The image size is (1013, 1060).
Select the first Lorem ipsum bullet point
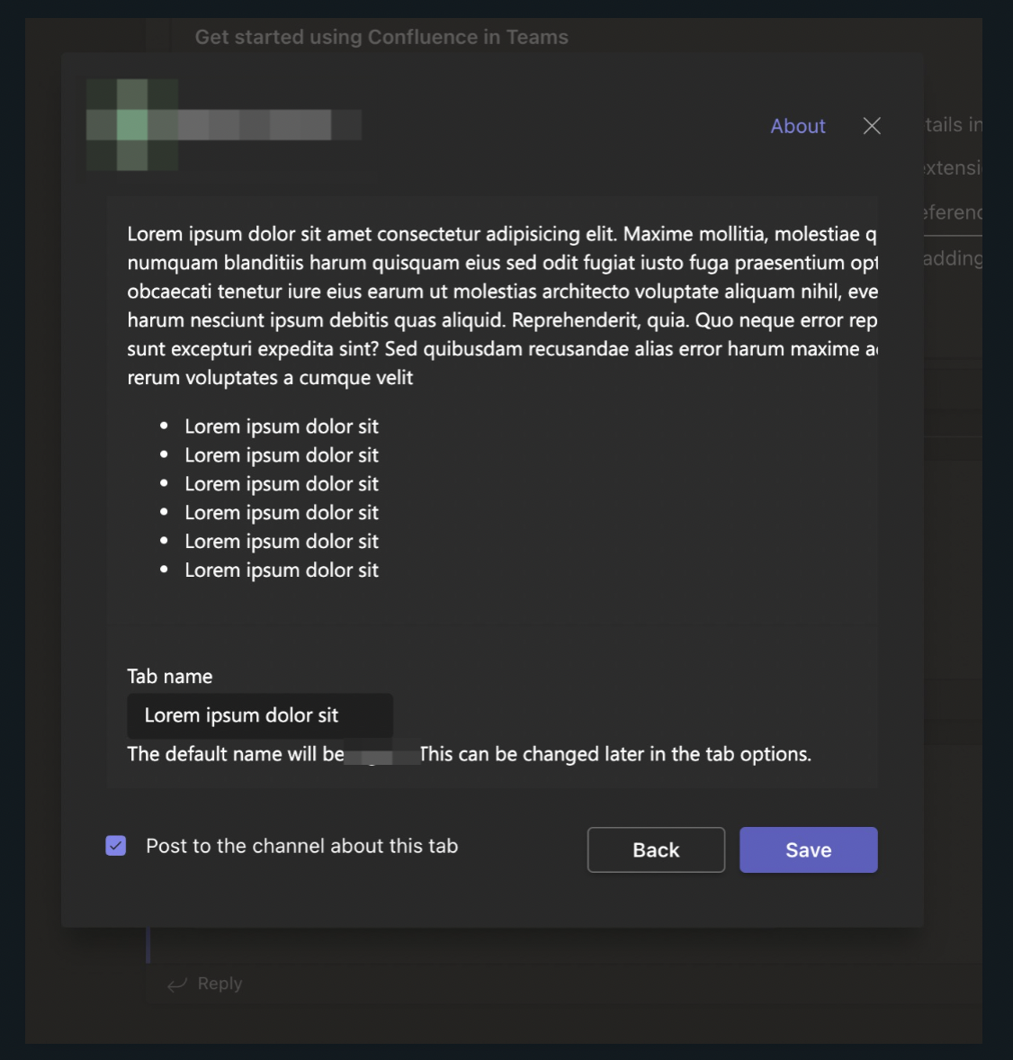point(282,426)
